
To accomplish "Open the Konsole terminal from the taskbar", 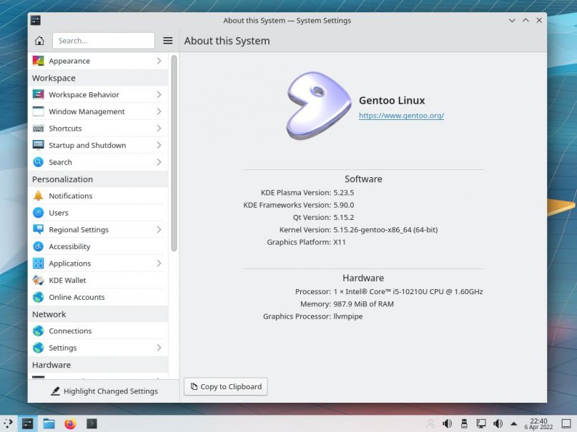I will click(x=92, y=423).
